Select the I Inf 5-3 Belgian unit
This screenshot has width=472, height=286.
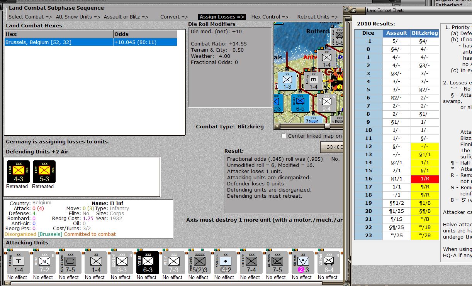coord(44,172)
